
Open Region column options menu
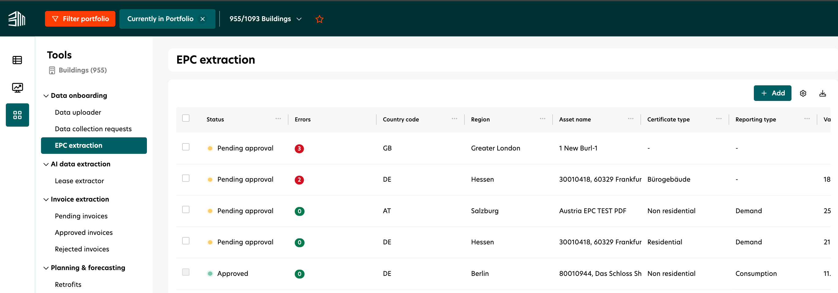coord(543,119)
